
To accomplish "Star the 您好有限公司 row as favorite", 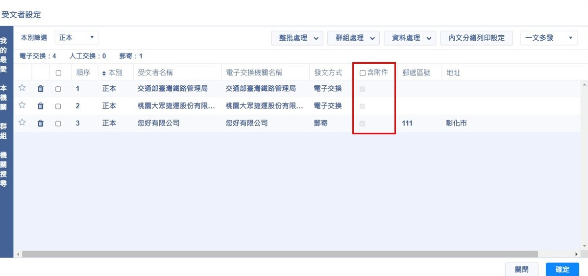I will (22, 123).
